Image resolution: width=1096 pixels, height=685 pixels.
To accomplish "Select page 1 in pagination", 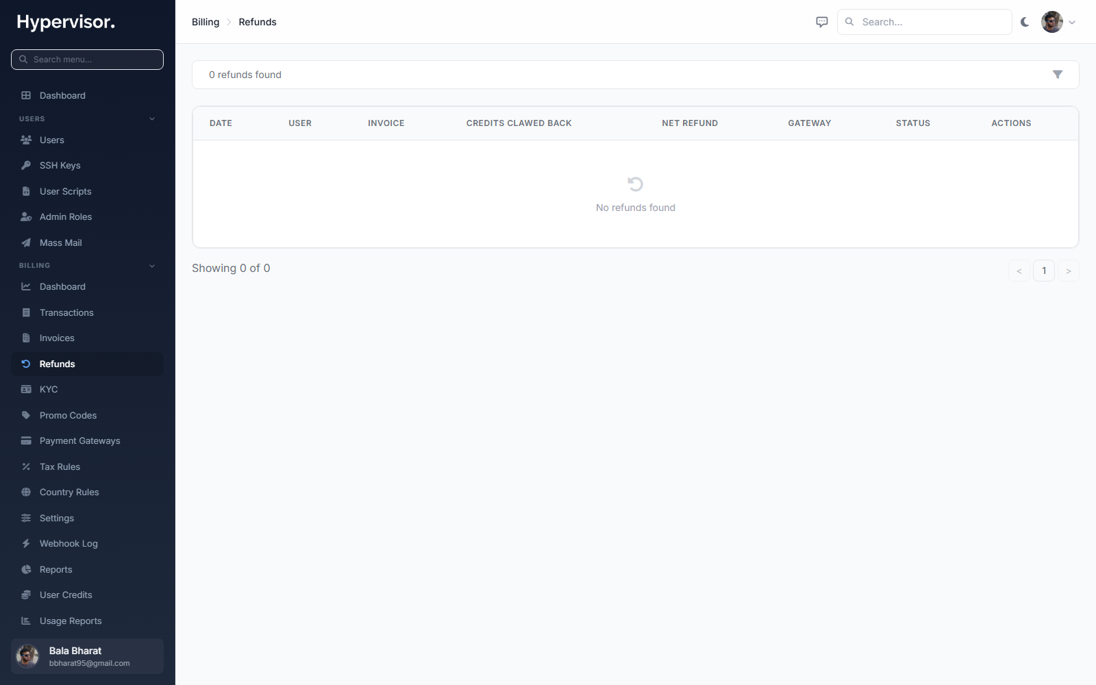I will [x=1044, y=271].
